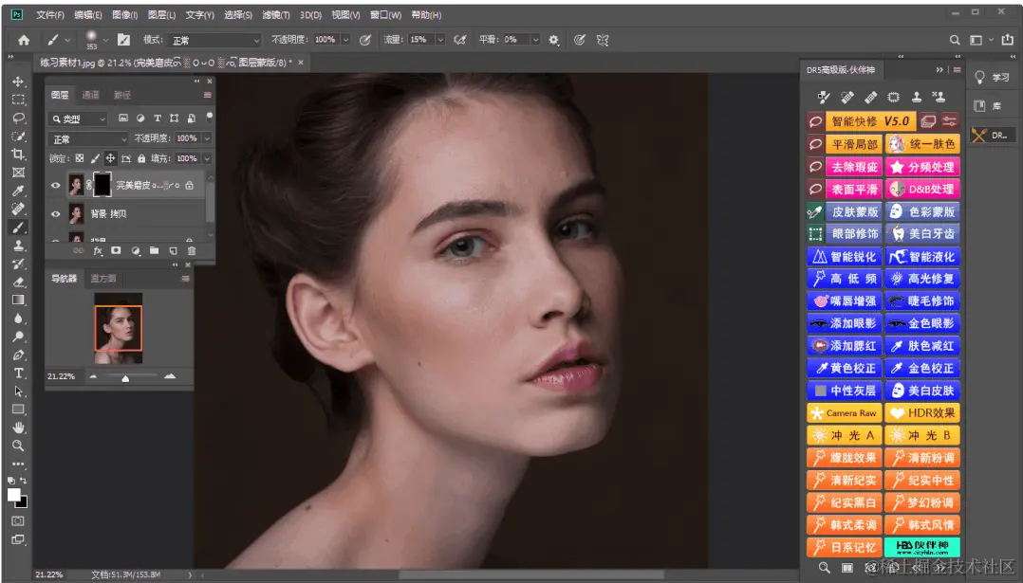Open the layer filter type dropdown
This screenshot has height=583, width=1023.
pos(79,119)
